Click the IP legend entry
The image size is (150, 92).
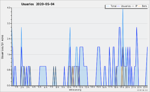pos(134,6)
